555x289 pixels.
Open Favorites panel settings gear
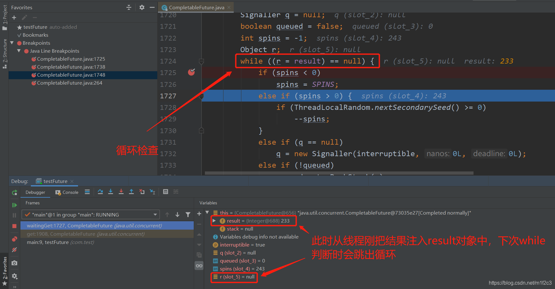click(x=142, y=7)
